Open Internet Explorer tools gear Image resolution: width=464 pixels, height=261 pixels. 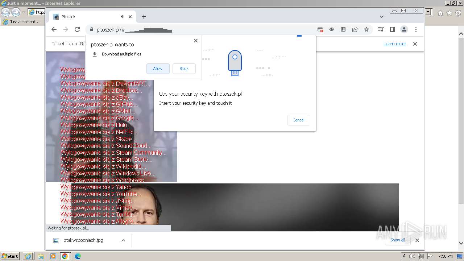point(458,13)
